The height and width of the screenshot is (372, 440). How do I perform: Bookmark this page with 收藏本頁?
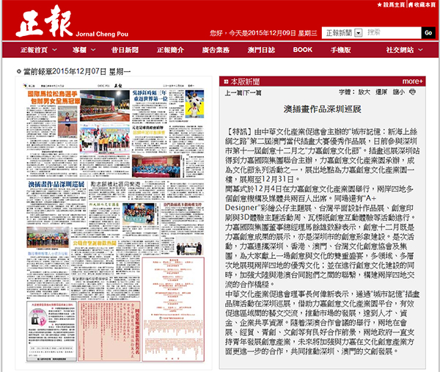coord(422,4)
